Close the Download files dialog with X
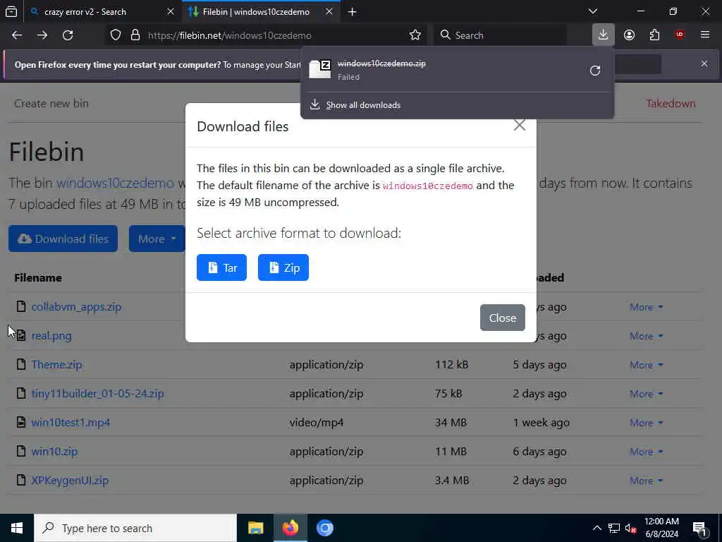The image size is (722, 542). click(x=520, y=125)
